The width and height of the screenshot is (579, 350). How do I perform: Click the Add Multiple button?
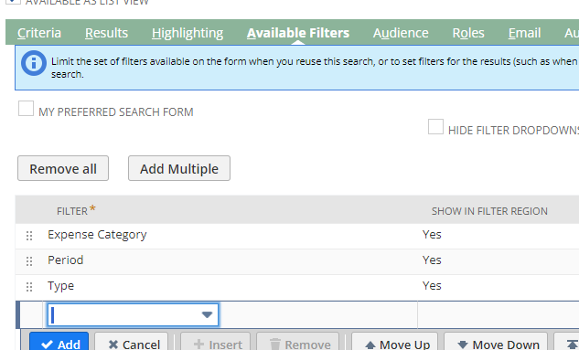click(x=179, y=168)
